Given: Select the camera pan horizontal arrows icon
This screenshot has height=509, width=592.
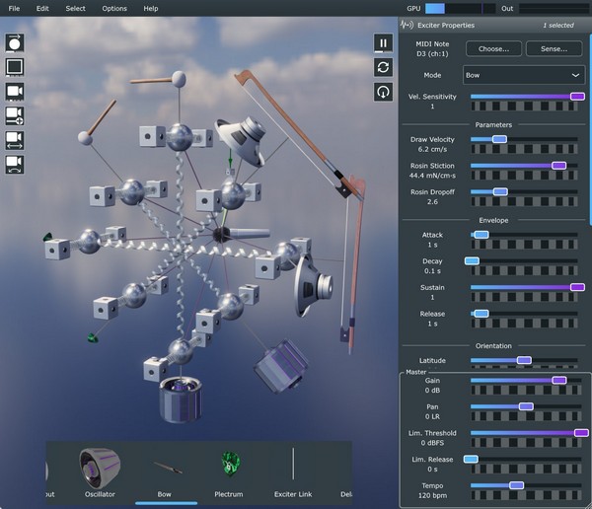Looking at the screenshot, I should click(16, 140).
